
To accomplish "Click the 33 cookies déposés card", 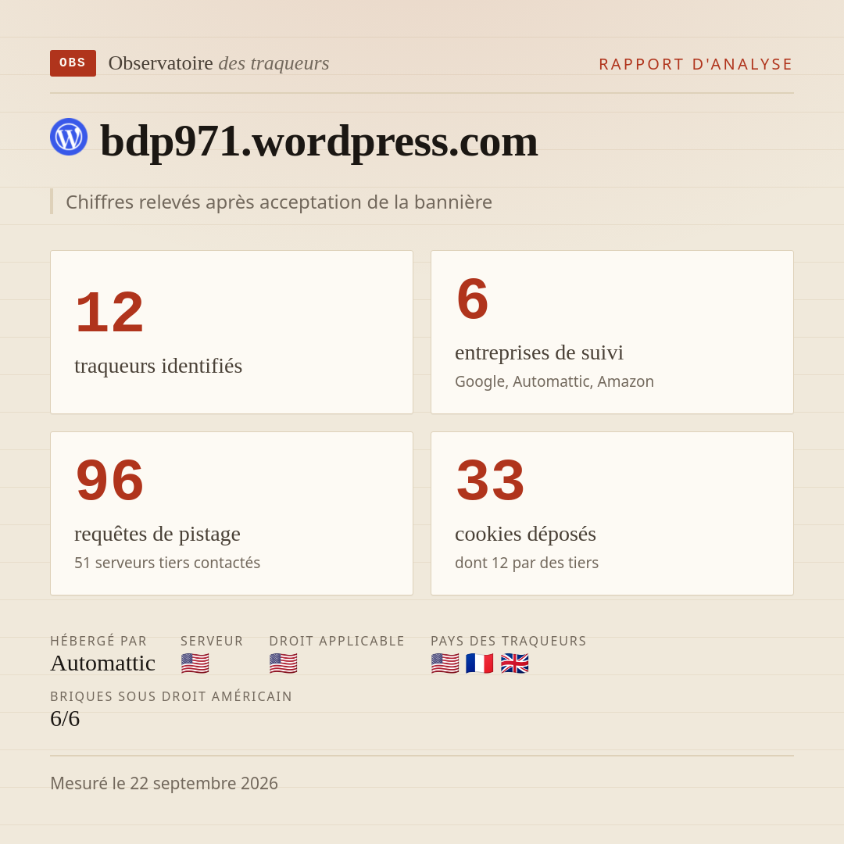I will [612, 513].
